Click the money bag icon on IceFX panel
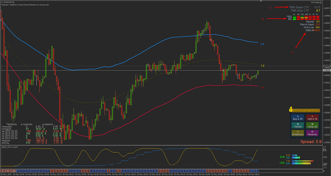 [291, 110]
